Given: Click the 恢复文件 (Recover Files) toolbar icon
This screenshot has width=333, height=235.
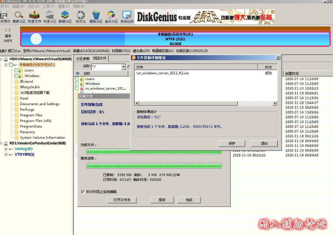Looking at the screenshot, I should coord(34,17).
